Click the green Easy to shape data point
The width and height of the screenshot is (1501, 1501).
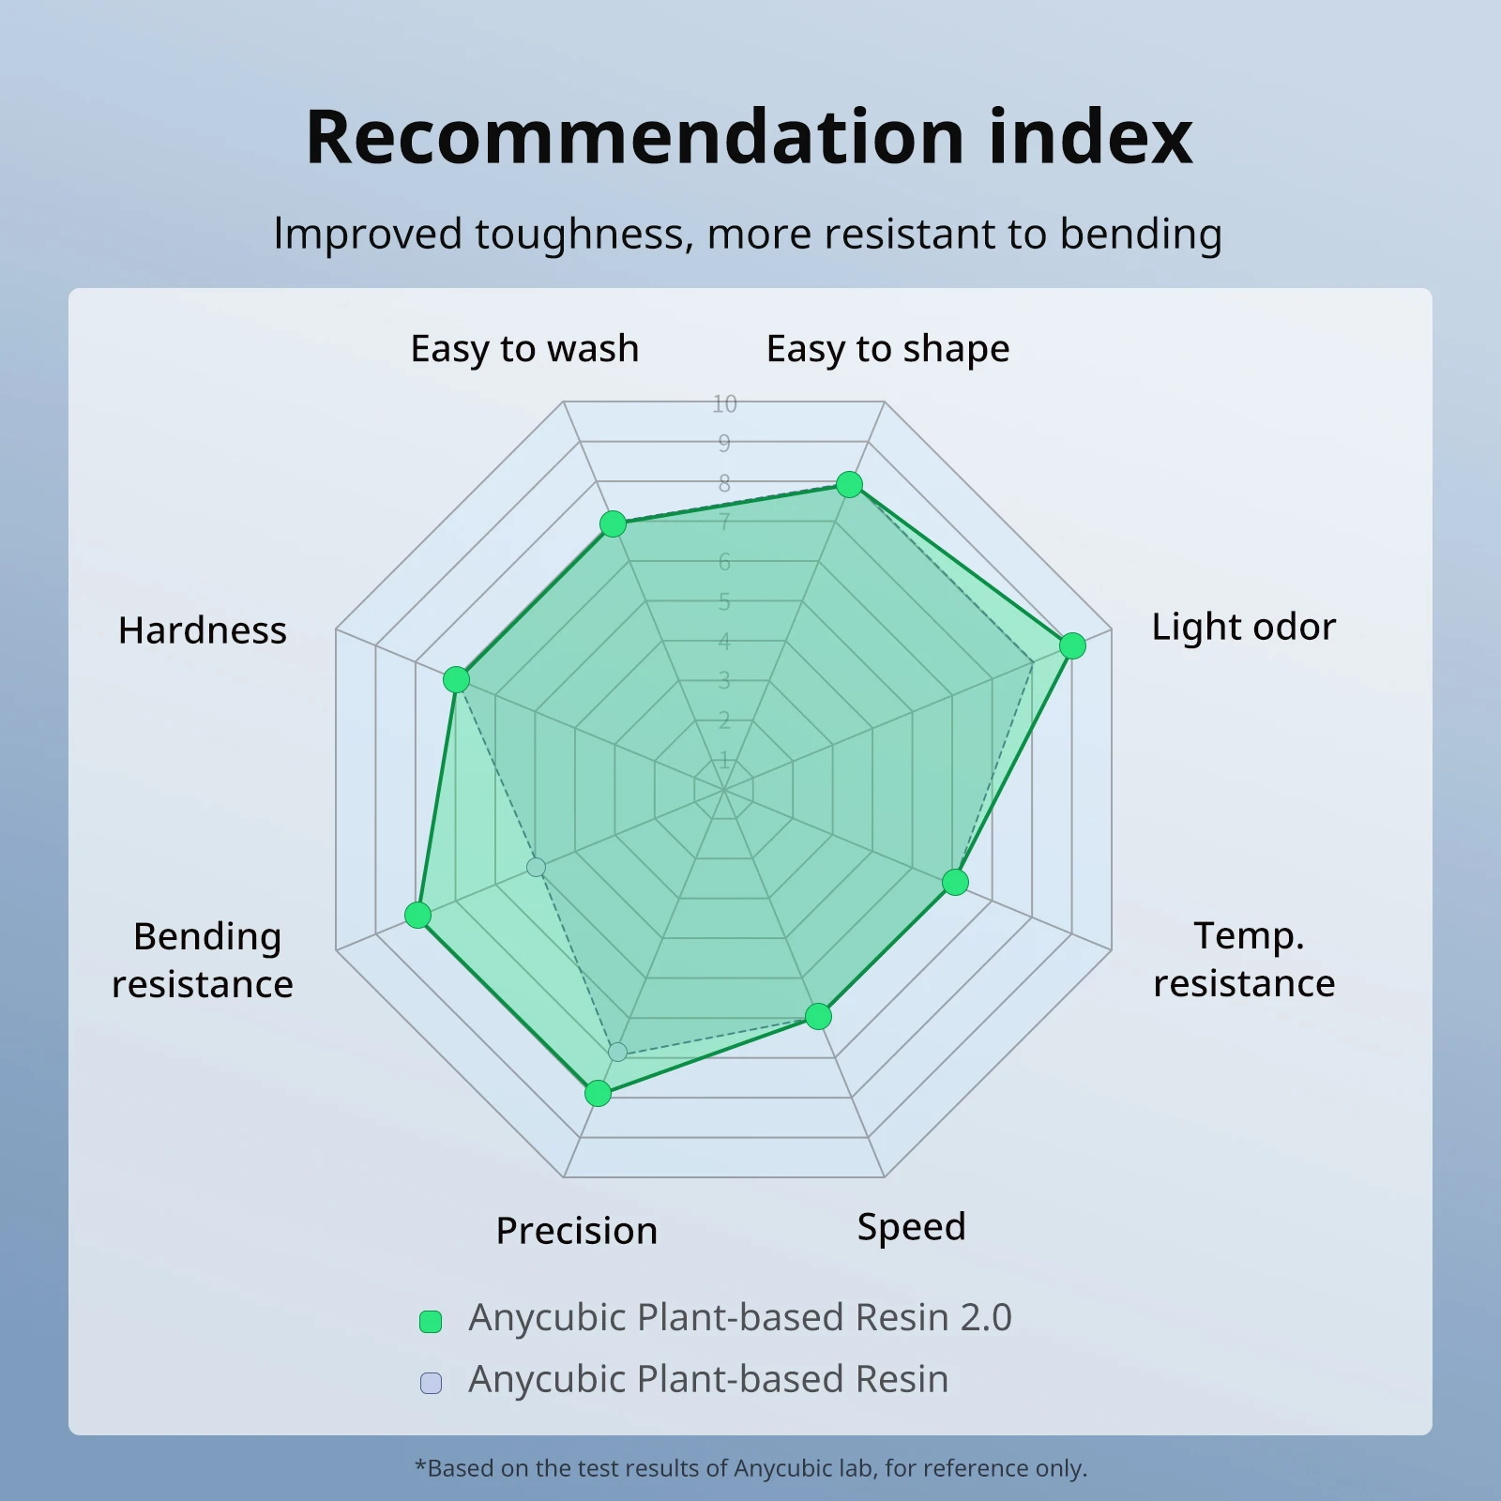click(849, 484)
